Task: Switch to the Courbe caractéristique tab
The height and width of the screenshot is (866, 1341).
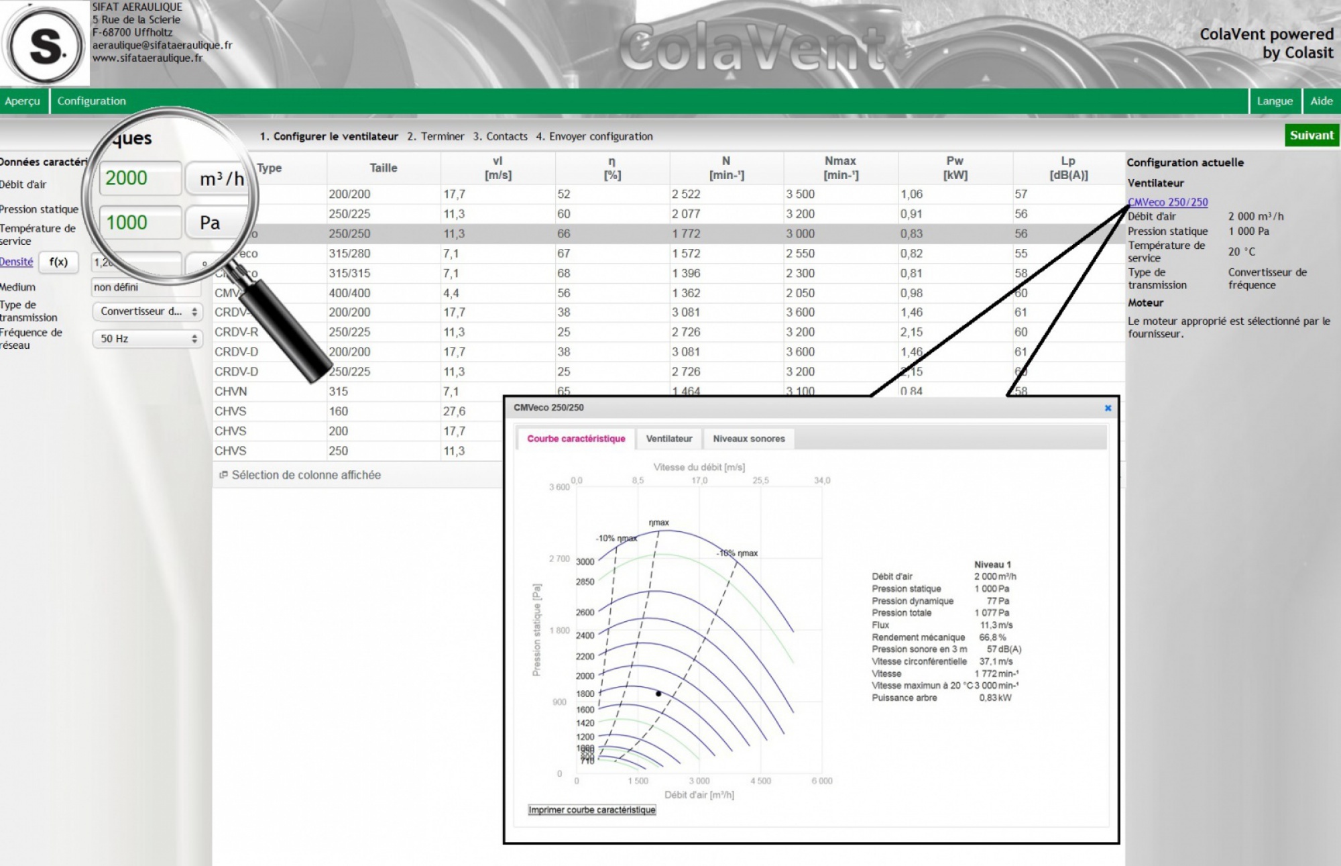Action: pyautogui.click(x=576, y=439)
